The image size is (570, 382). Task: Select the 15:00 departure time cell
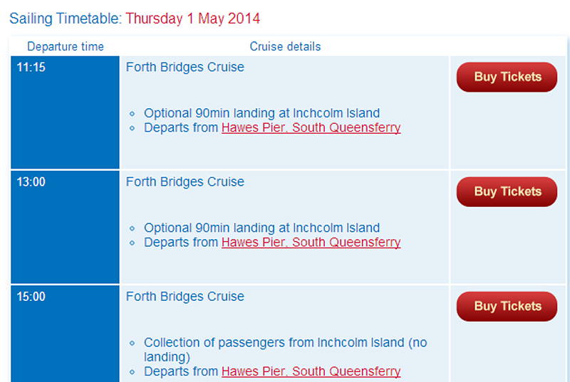(65, 334)
